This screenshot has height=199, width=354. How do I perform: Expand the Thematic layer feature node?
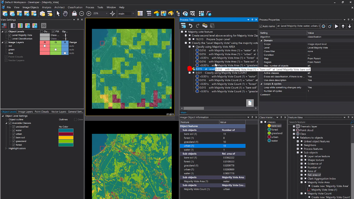point(294,127)
